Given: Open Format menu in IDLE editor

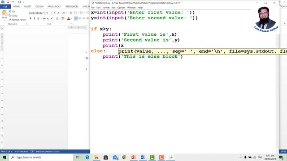Looking at the screenshot, I should coord(106,8).
